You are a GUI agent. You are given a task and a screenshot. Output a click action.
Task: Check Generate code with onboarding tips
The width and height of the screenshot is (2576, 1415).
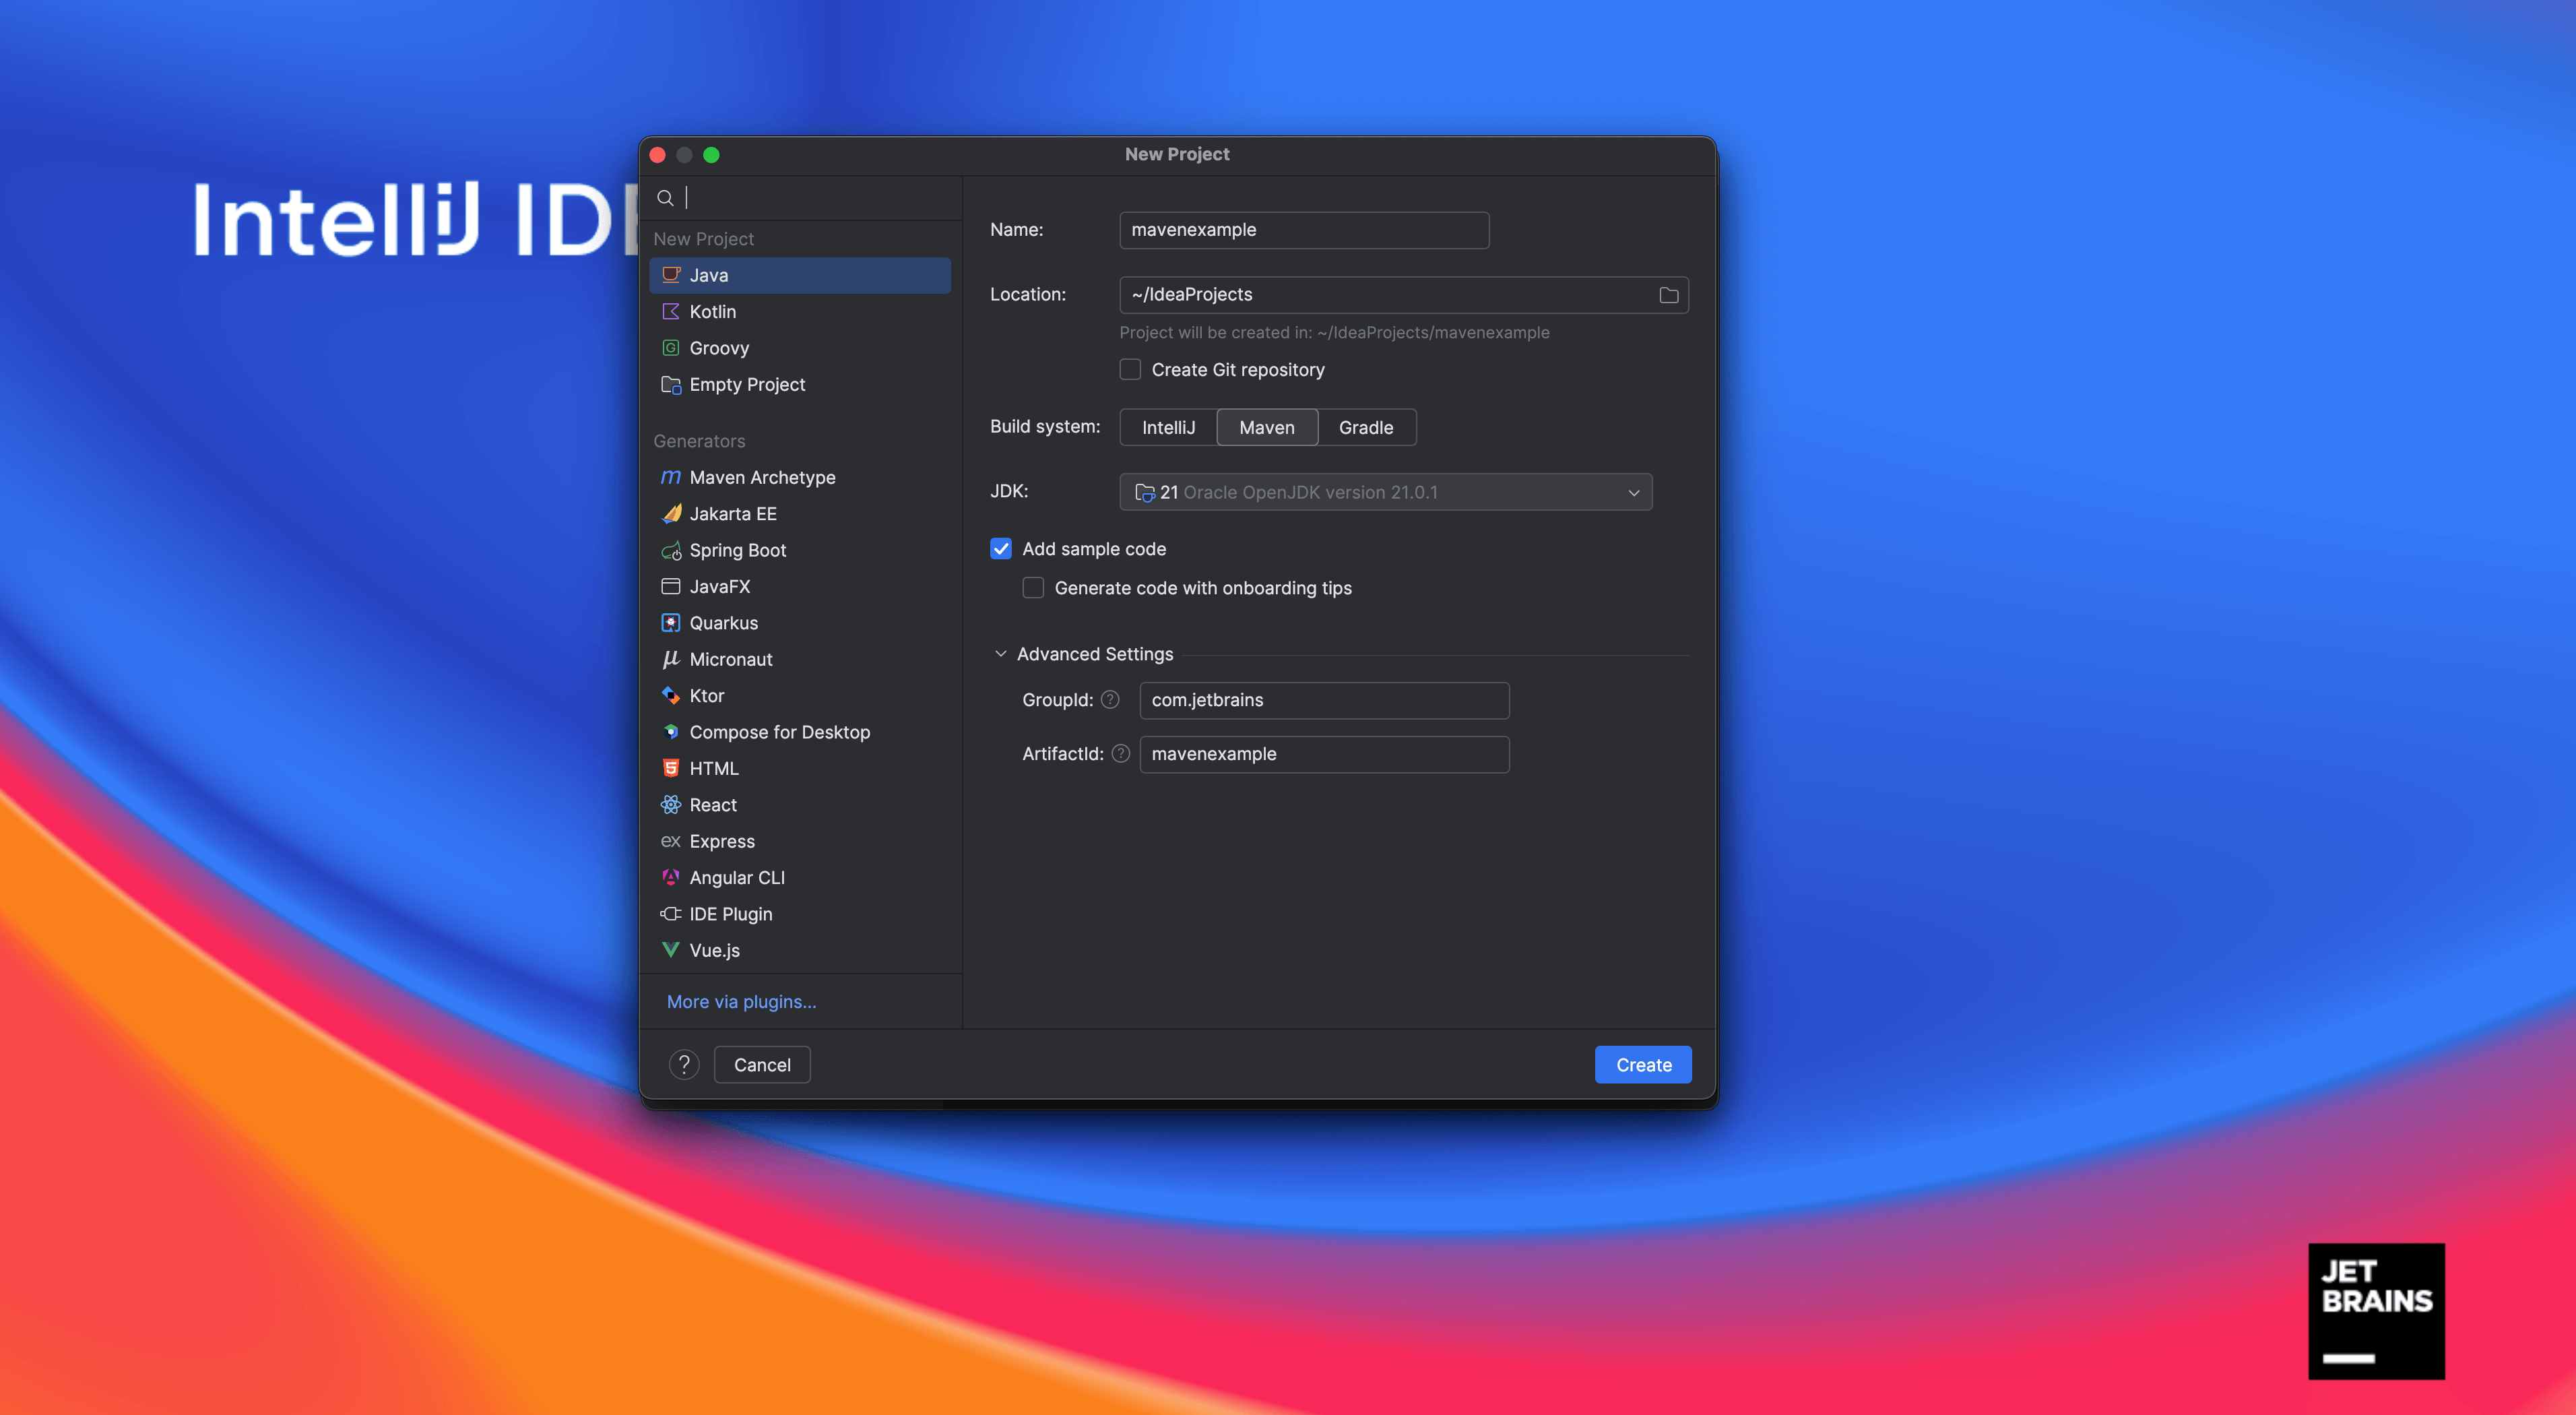click(x=1033, y=588)
